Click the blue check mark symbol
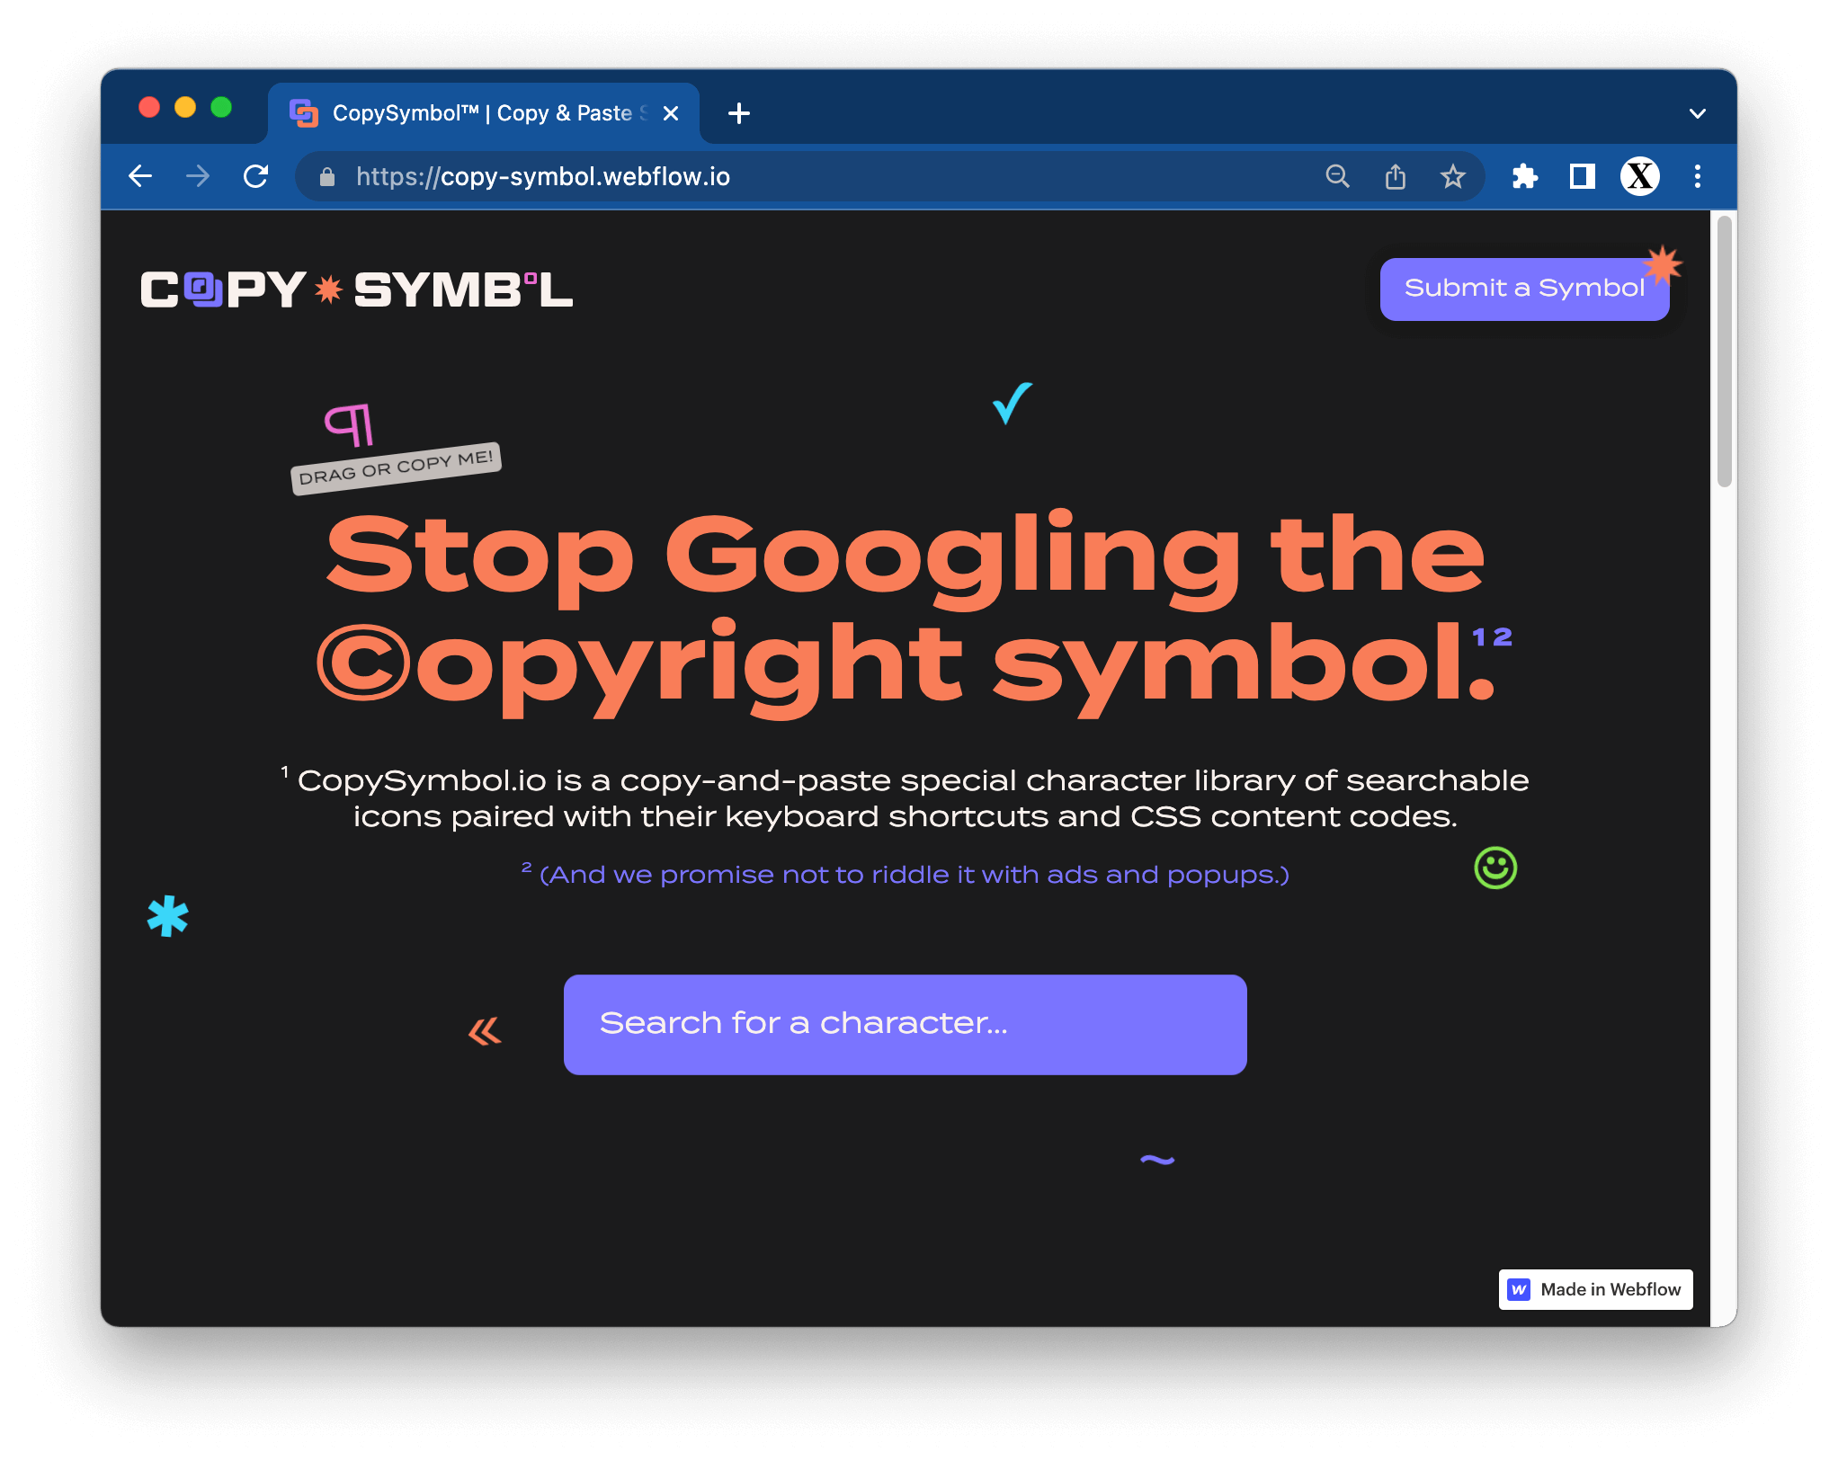Screen dimensions: 1838x1460 click(1012, 403)
